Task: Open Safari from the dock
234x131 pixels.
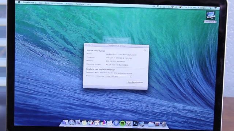Action: pos(72,122)
